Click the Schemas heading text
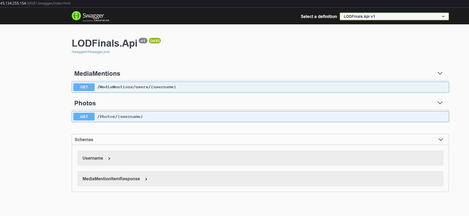The image size is (469, 216). [84, 139]
